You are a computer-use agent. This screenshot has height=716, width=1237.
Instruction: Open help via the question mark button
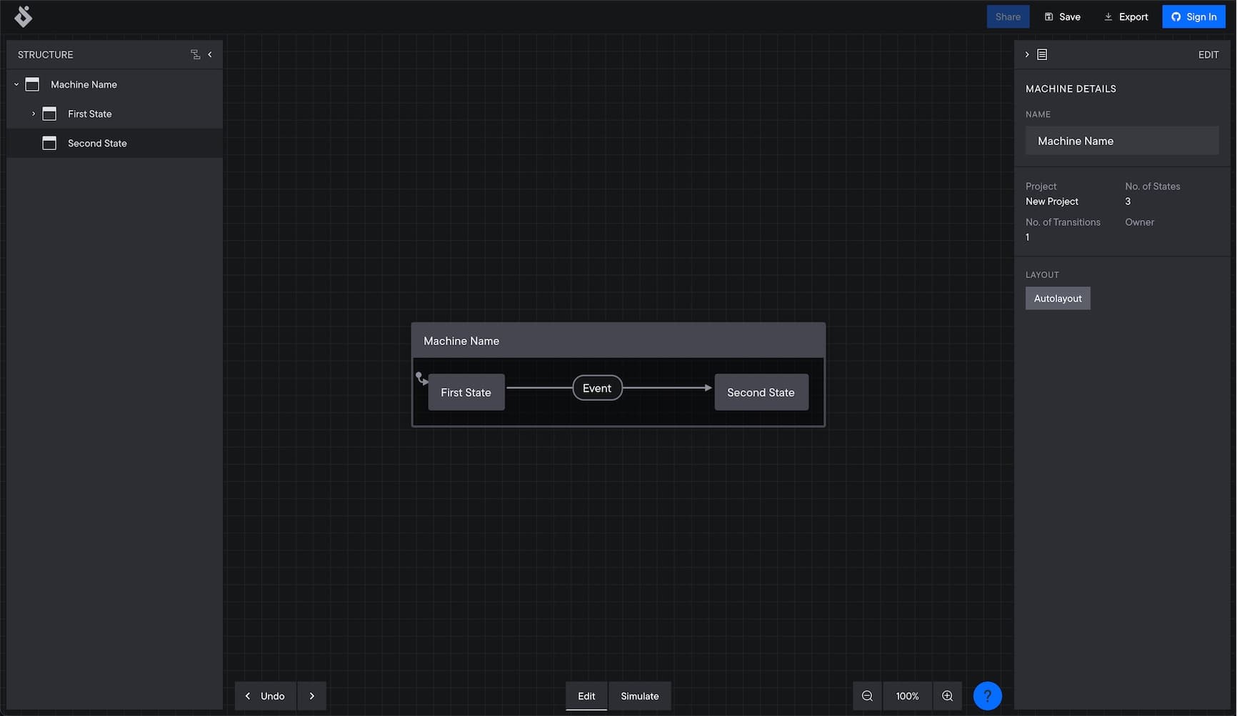(x=987, y=695)
